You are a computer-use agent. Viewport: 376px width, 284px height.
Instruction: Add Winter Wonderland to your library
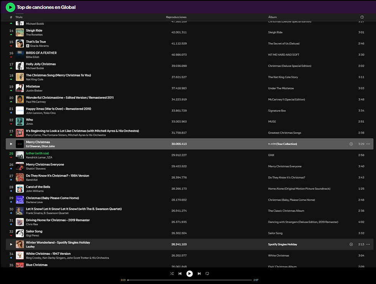click(x=351, y=244)
